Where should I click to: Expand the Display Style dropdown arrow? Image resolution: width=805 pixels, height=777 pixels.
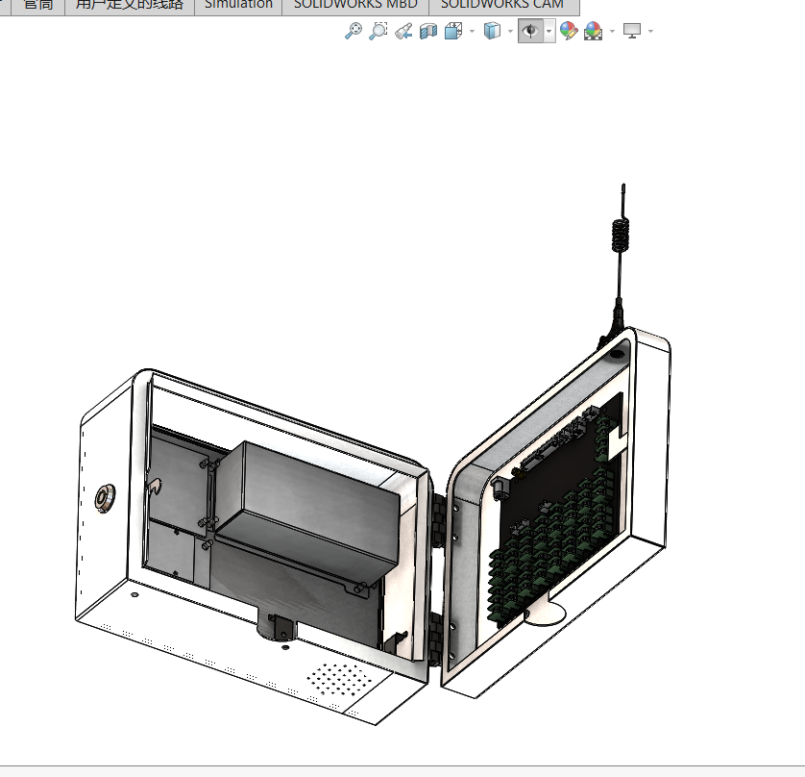coord(510,32)
